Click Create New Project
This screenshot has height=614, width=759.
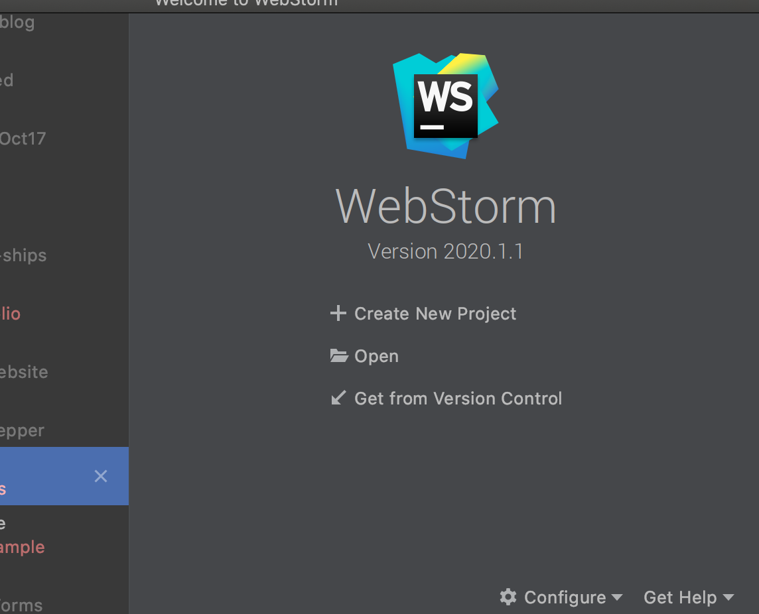coord(435,314)
